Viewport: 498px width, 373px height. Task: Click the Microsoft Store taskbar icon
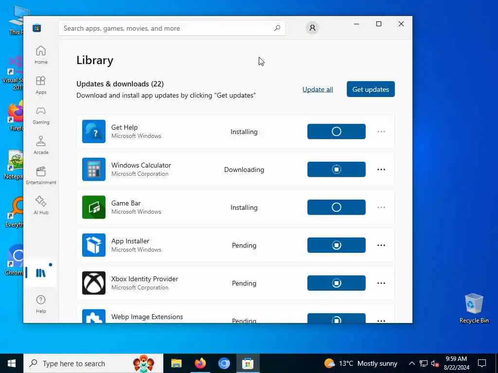[x=248, y=363]
